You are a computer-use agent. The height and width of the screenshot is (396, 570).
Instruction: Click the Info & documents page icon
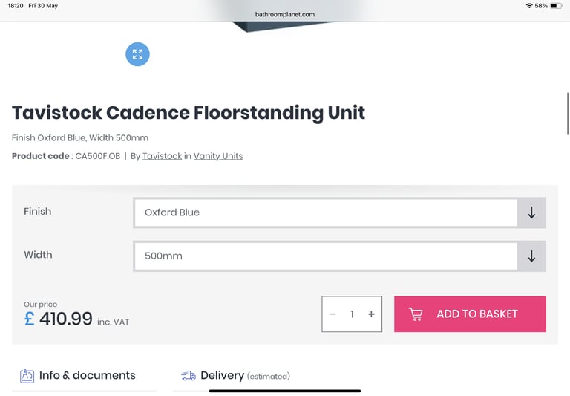pos(27,376)
